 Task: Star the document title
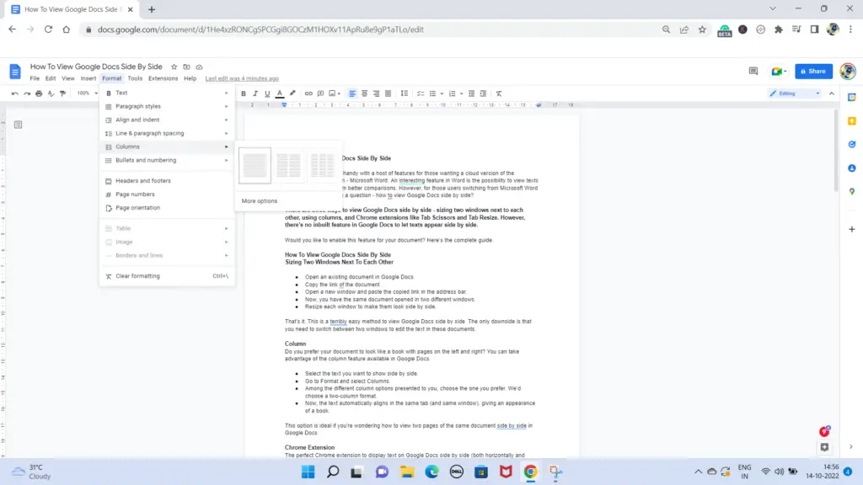click(x=174, y=67)
